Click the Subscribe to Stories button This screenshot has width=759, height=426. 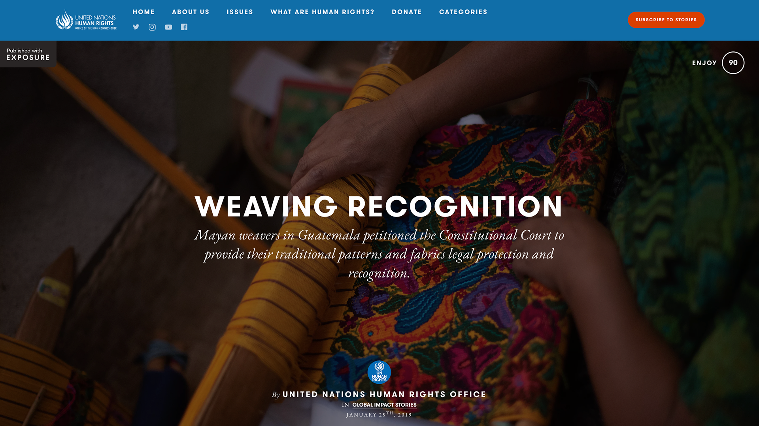(x=666, y=20)
